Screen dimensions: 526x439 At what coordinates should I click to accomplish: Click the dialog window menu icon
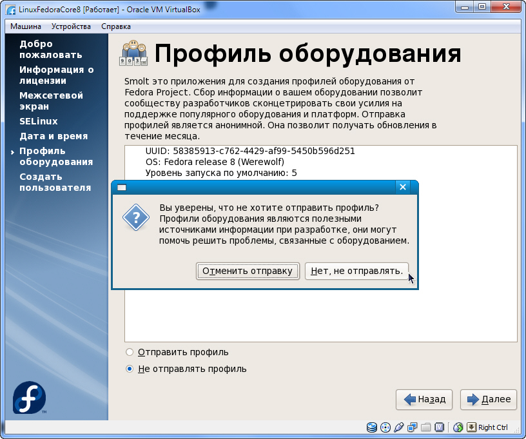[122, 188]
